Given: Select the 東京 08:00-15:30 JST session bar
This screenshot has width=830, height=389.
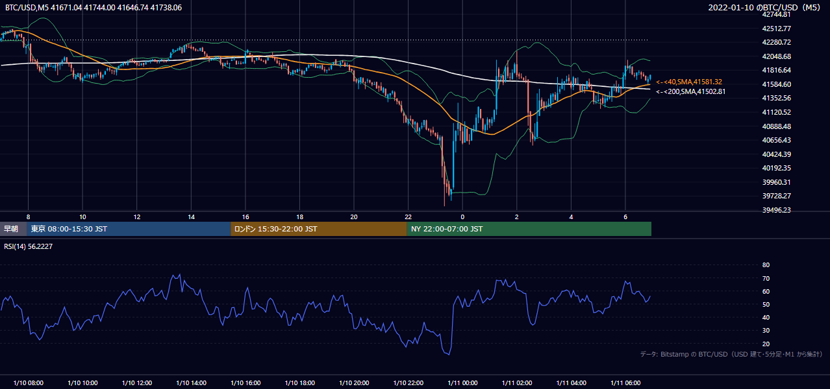Looking at the screenshot, I should (x=129, y=229).
